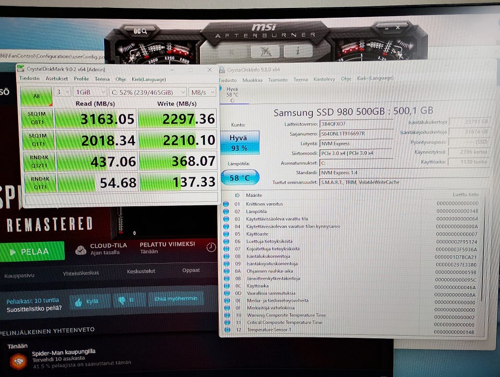500x377 pixels.
Task: Click the PCIe 3.0 x4 transfer mode field
Action: click(355, 153)
